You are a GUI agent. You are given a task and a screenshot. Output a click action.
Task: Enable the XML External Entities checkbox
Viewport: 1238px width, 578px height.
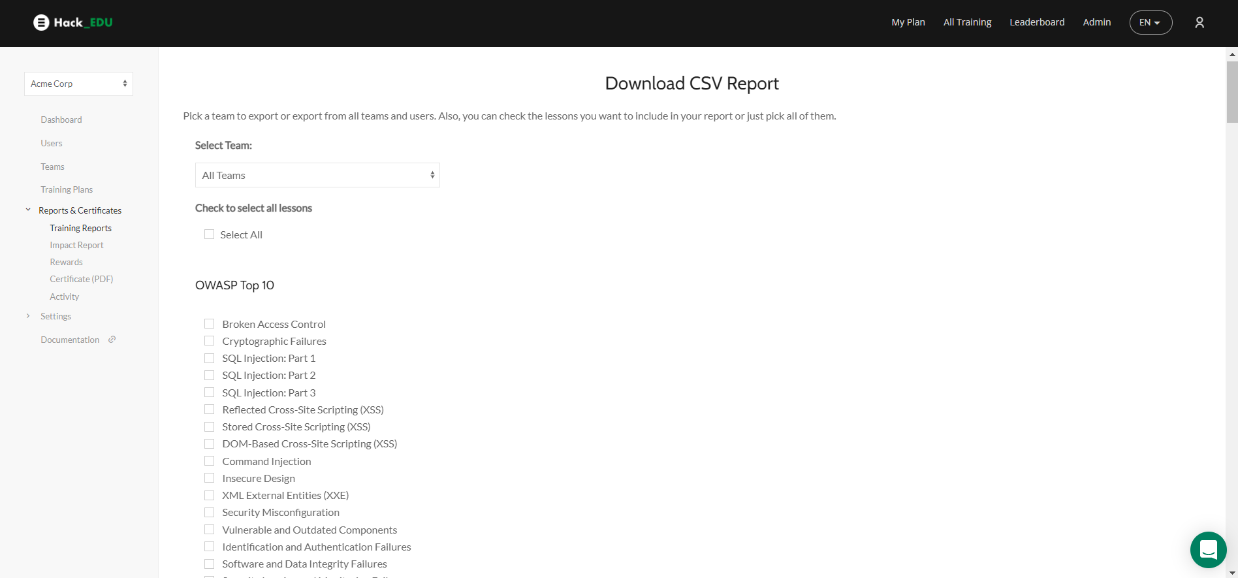click(209, 495)
